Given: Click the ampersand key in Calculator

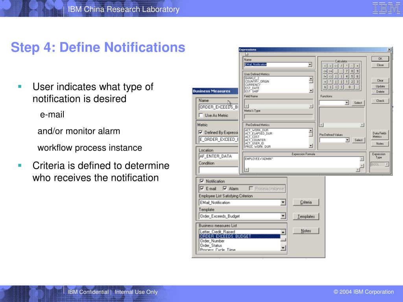Looking at the screenshot, I should click(x=325, y=87).
